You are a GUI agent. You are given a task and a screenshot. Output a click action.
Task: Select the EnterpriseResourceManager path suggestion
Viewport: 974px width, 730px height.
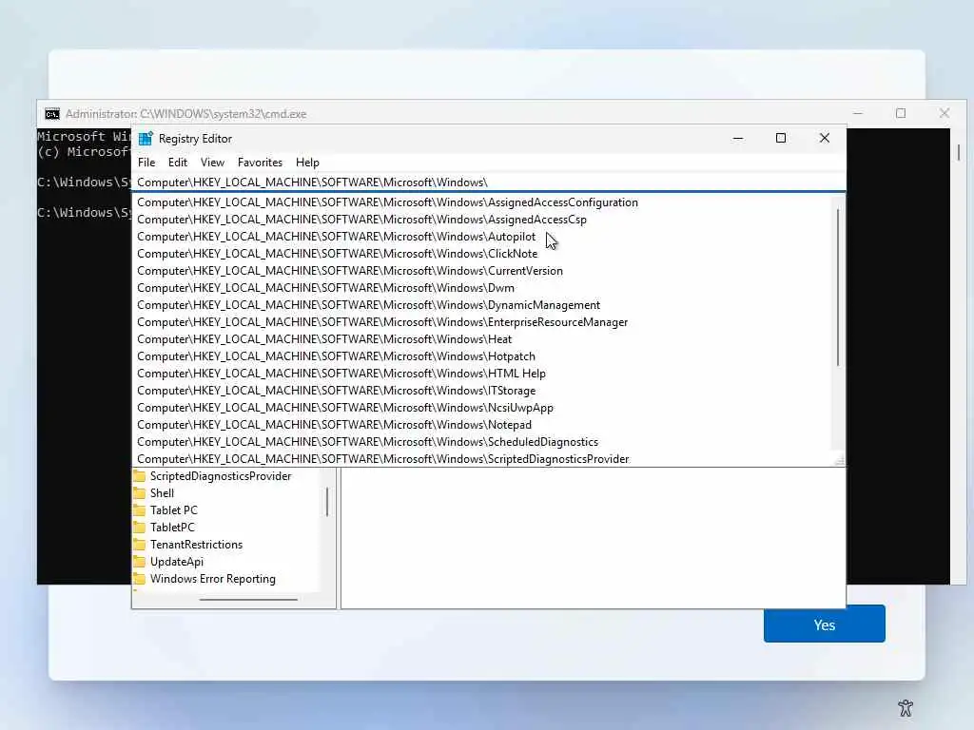point(482,322)
